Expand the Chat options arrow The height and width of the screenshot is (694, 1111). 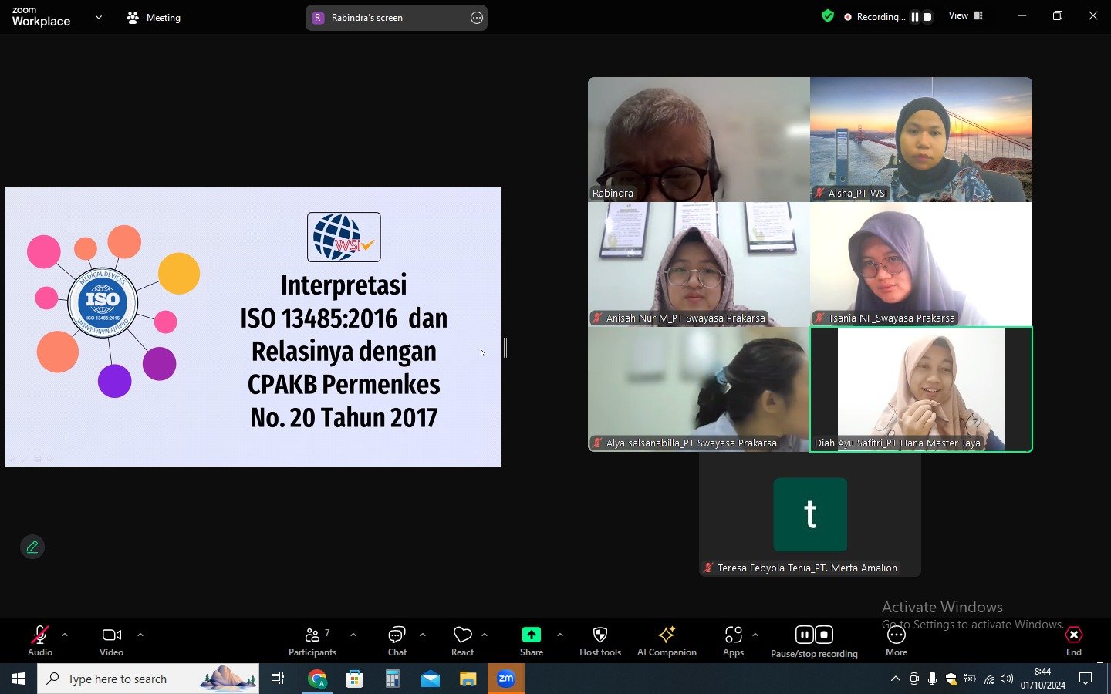coord(423,635)
